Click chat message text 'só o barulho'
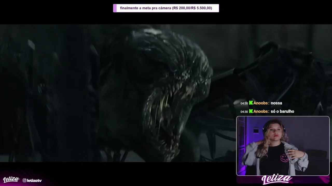The image size is (332, 186). coord(282,111)
